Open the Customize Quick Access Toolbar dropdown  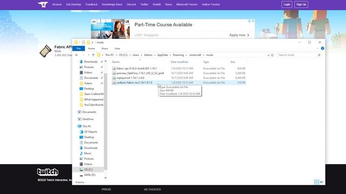point(92,42)
